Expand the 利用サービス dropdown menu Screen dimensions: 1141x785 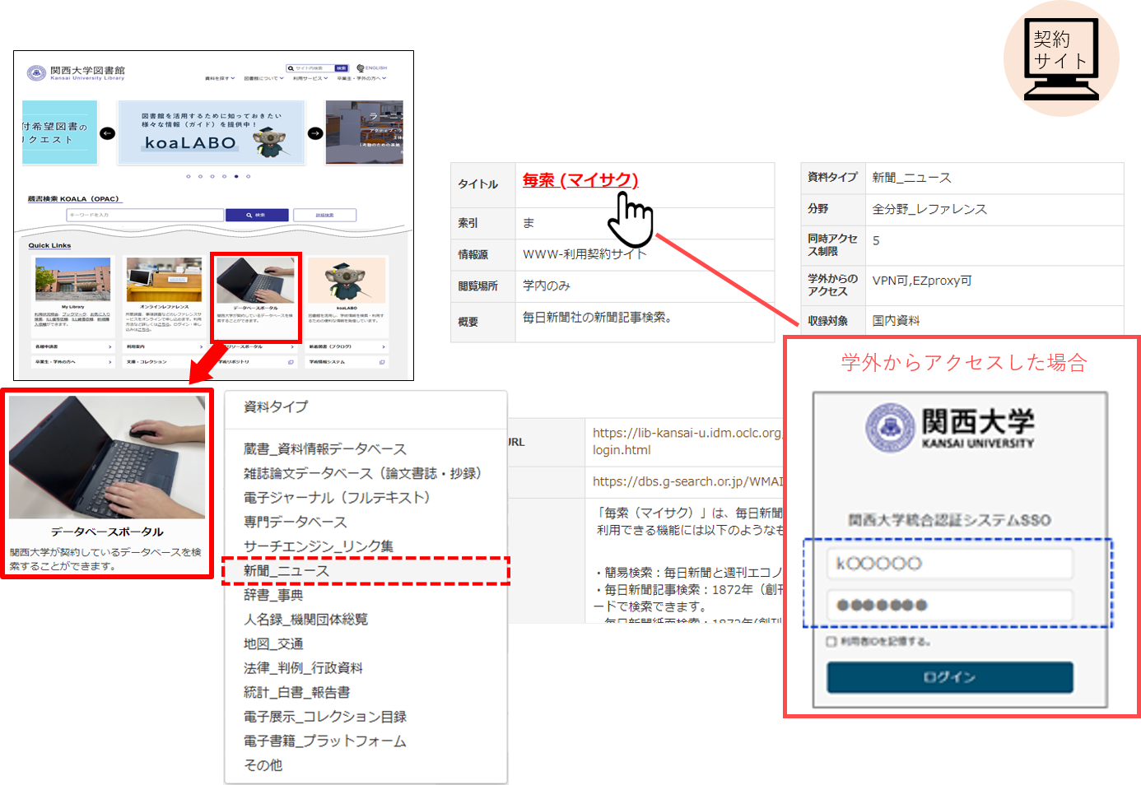pyautogui.click(x=310, y=79)
